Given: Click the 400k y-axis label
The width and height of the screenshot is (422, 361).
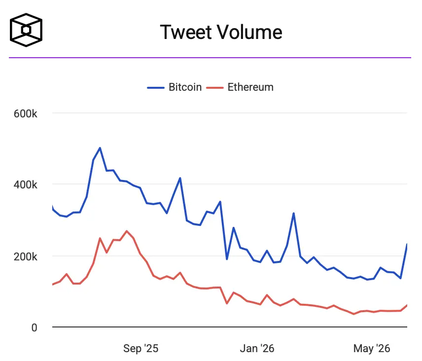Looking at the screenshot, I should (25, 185).
